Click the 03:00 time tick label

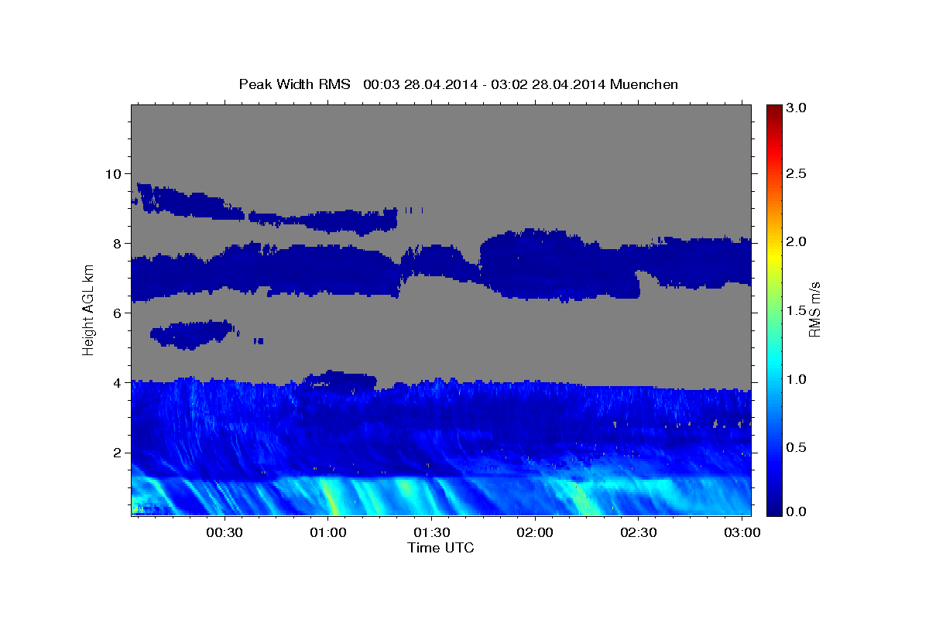[742, 533]
